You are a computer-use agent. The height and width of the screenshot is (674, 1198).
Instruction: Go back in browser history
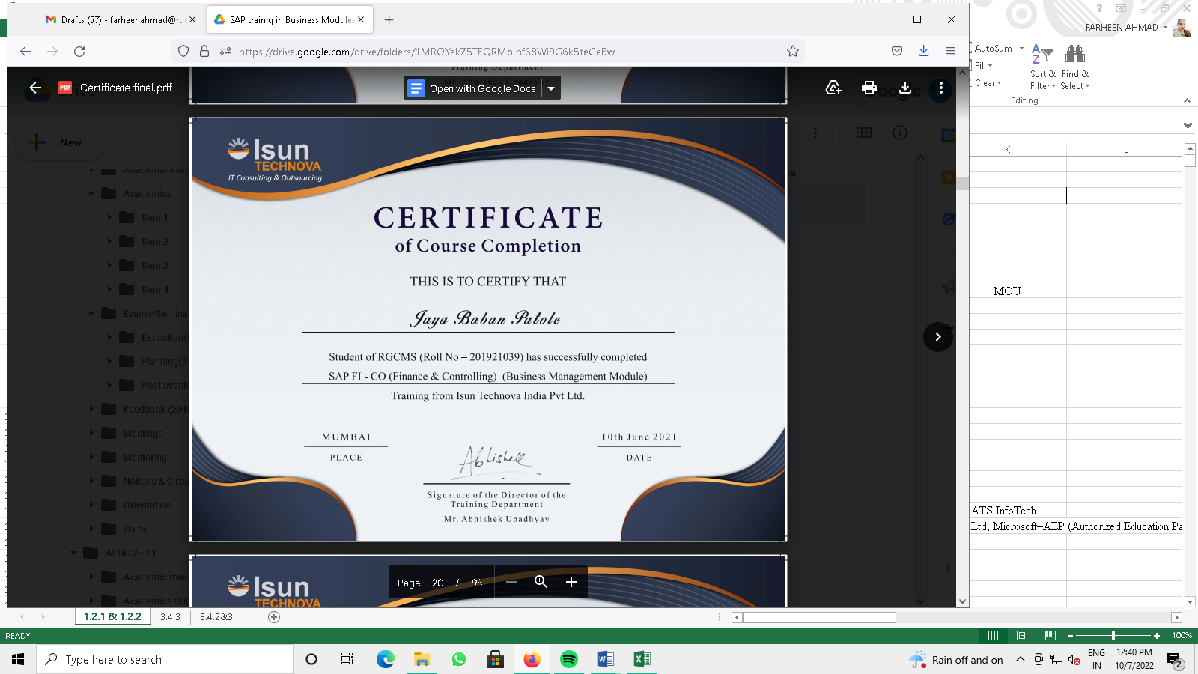(x=25, y=52)
